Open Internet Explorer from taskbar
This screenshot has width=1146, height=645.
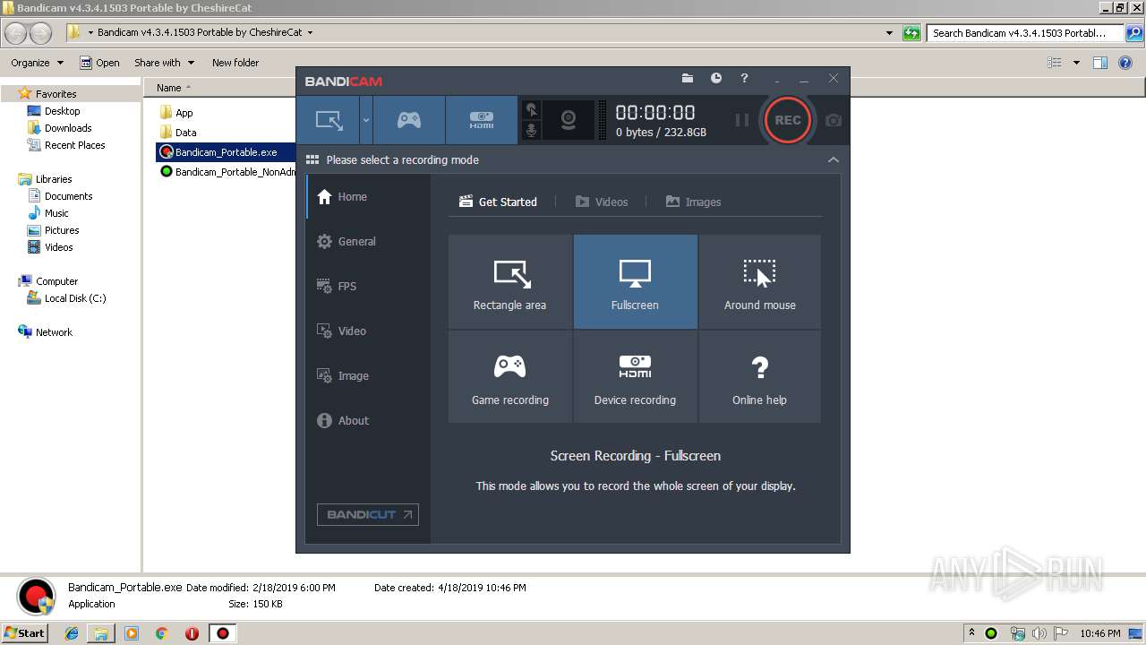pos(72,633)
